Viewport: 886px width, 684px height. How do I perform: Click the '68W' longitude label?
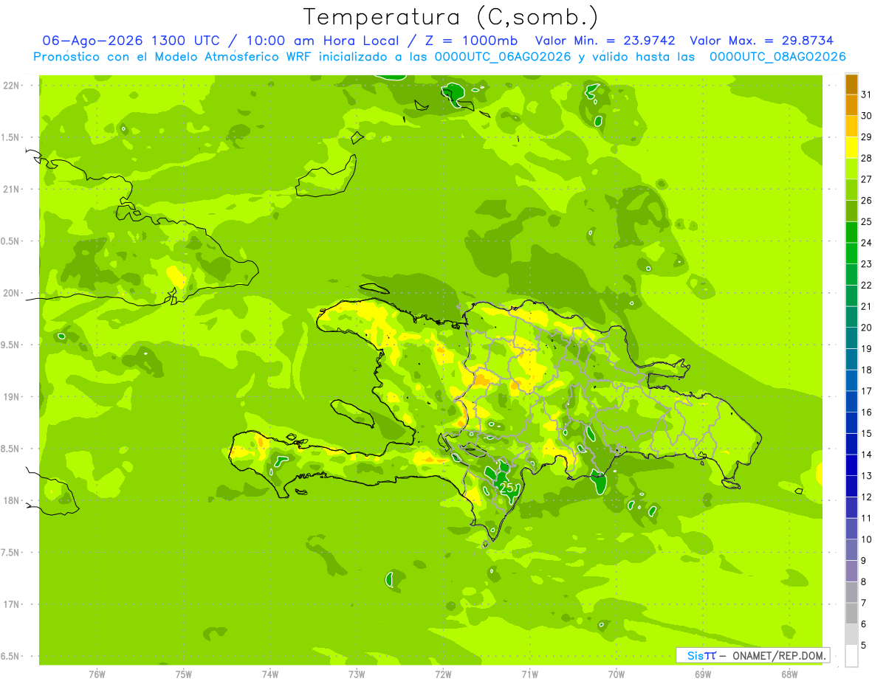[x=789, y=674]
